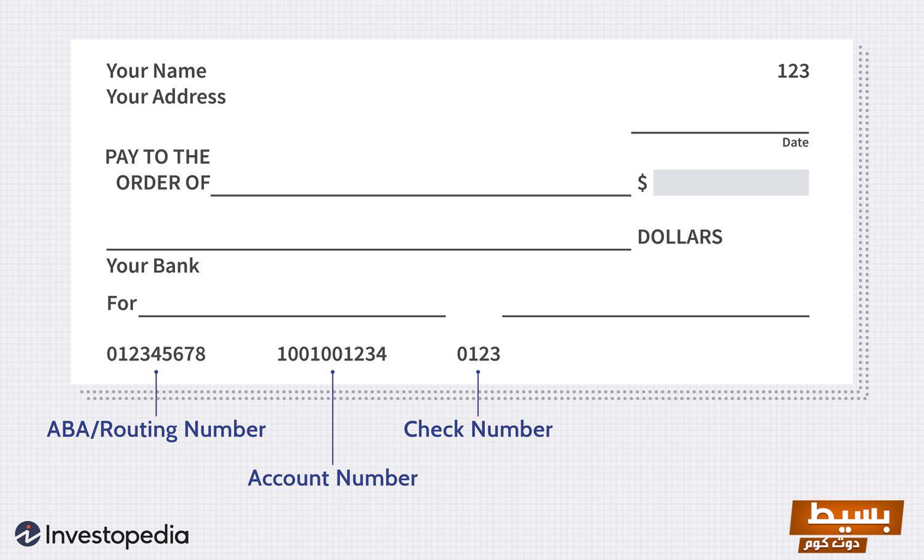Click the check number 123 top right
This screenshot has height=560, width=924.
coord(793,71)
